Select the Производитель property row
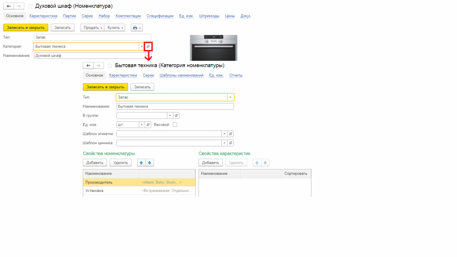The image size is (457, 257). tap(139, 182)
